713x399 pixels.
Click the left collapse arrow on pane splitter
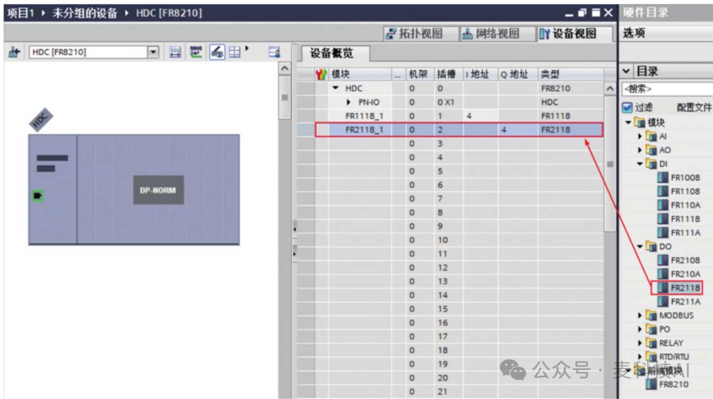(294, 229)
